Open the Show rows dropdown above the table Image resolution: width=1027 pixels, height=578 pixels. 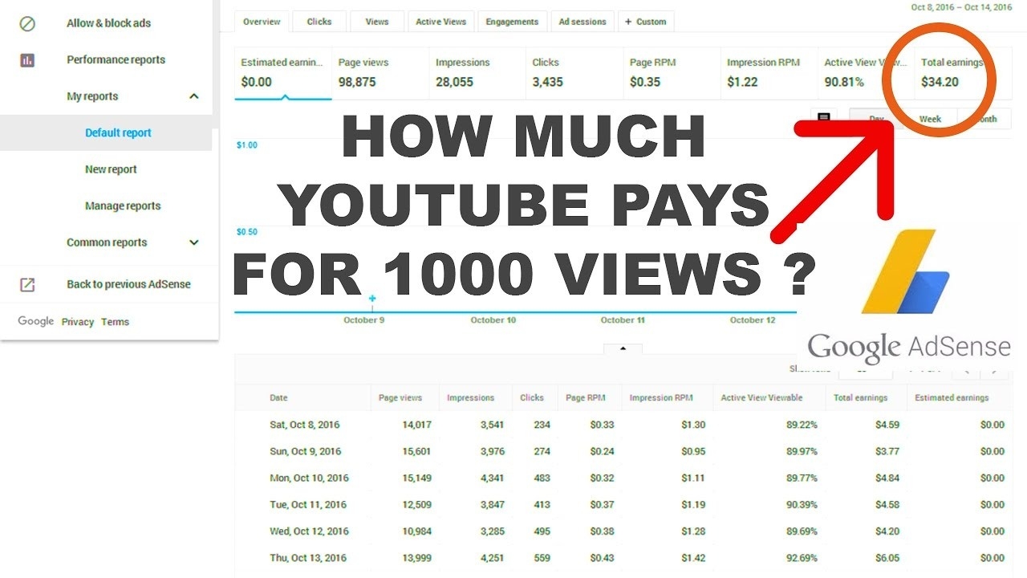click(x=865, y=369)
